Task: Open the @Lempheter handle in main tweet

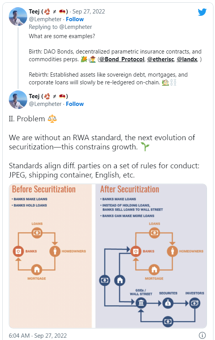Action: click(45, 104)
